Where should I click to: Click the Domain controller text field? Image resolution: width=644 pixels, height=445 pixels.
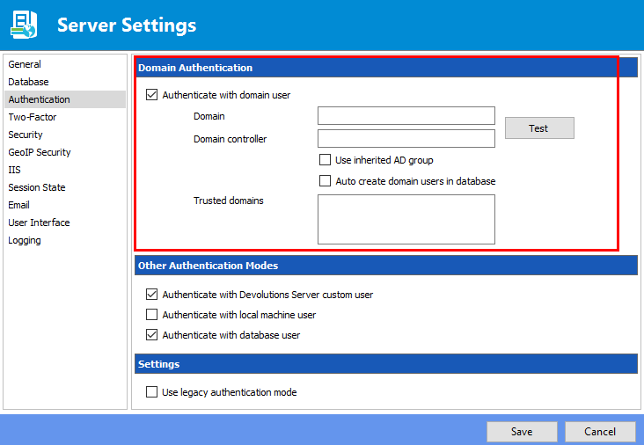406,139
